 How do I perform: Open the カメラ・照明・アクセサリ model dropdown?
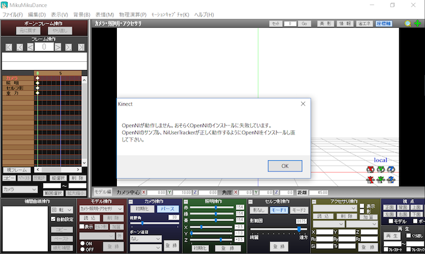pyautogui.click(x=102, y=209)
